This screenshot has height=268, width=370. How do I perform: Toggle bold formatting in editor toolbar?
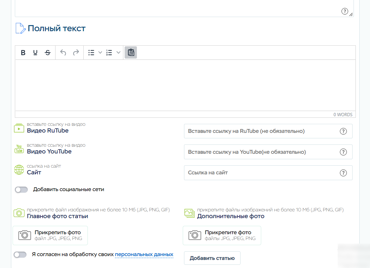pyautogui.click(x=23, y=53)
